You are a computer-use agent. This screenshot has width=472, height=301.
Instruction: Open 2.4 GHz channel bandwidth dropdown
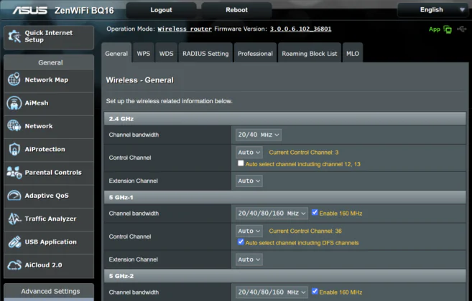click(259, 135)
